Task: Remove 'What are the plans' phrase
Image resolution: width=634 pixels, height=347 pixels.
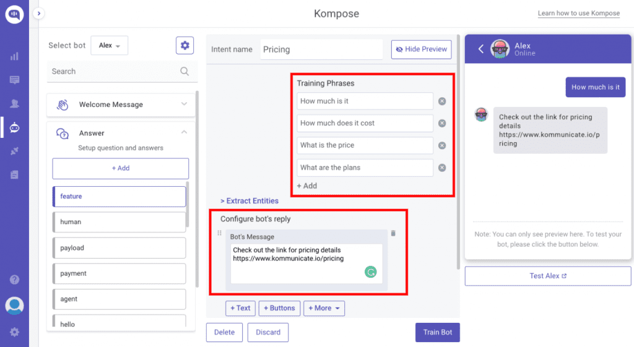Action: click(x=442, y=168)
